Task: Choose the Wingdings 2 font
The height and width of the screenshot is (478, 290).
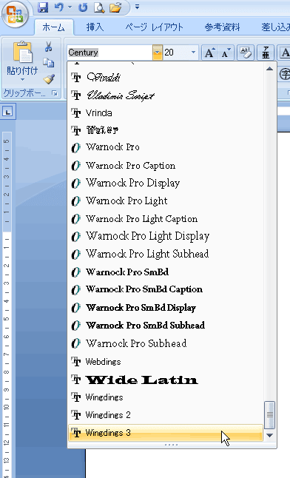Action: (166, 415)
